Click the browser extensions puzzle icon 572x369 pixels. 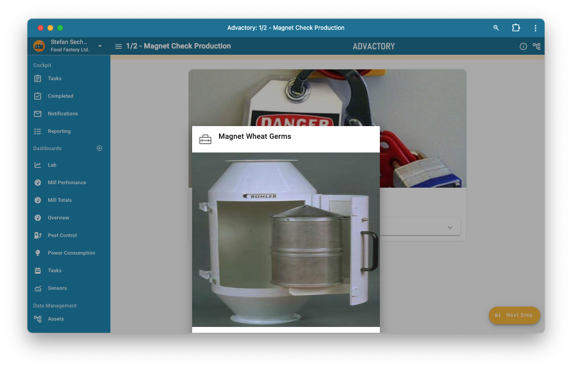pos(516,28)
